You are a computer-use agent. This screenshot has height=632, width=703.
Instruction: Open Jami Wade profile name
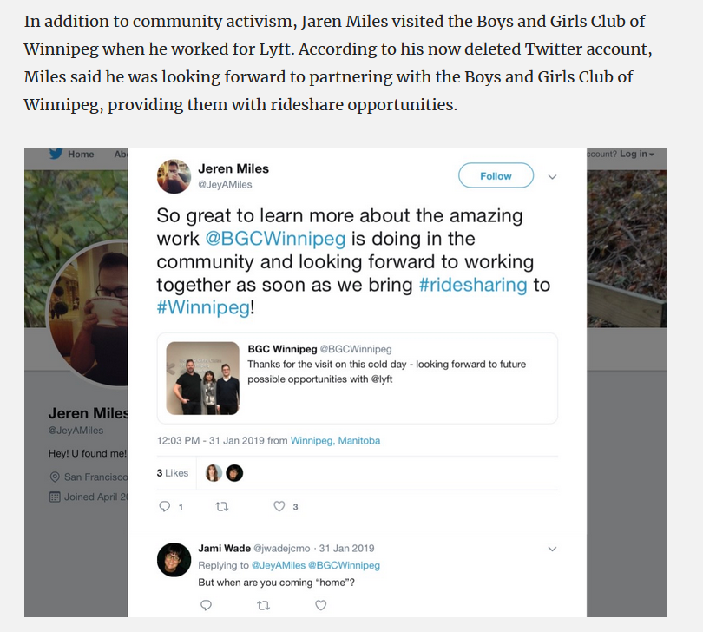224,548
